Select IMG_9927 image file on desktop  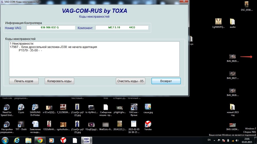tap(233, 75)
